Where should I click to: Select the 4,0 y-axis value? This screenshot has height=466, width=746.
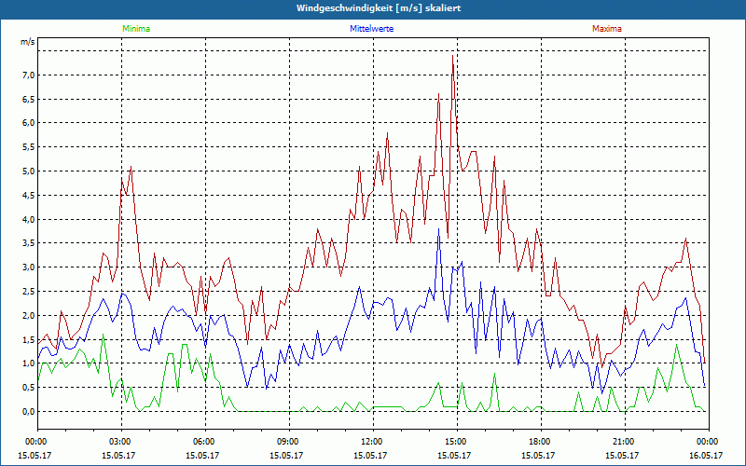29,219
